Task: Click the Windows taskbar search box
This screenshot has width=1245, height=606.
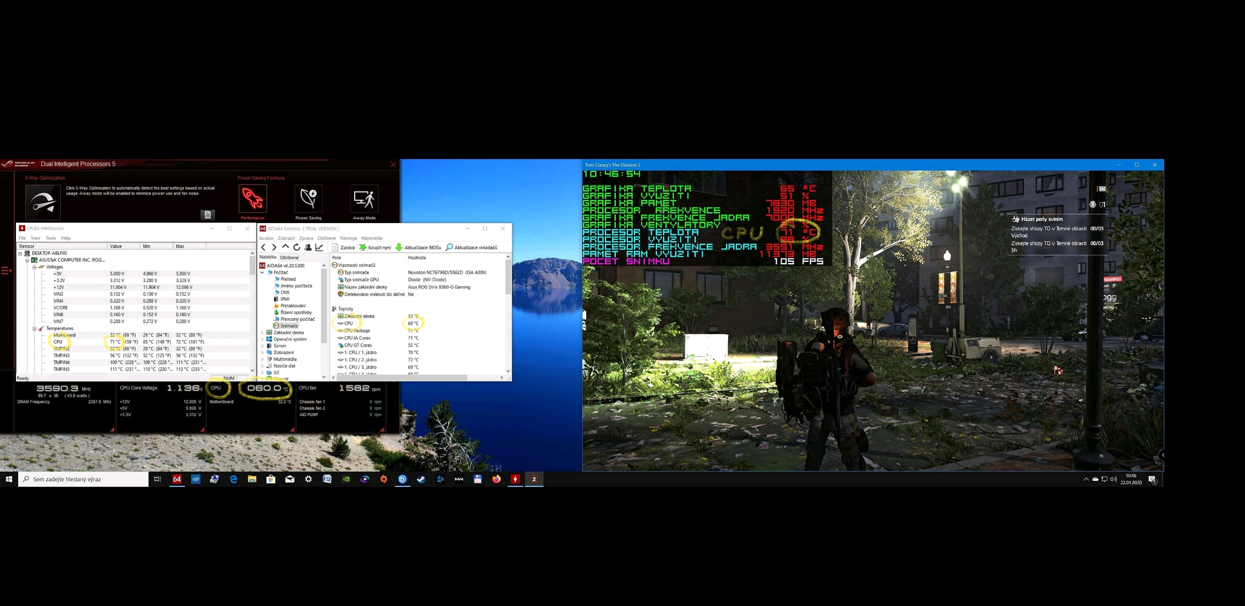Action: point(83,479)
